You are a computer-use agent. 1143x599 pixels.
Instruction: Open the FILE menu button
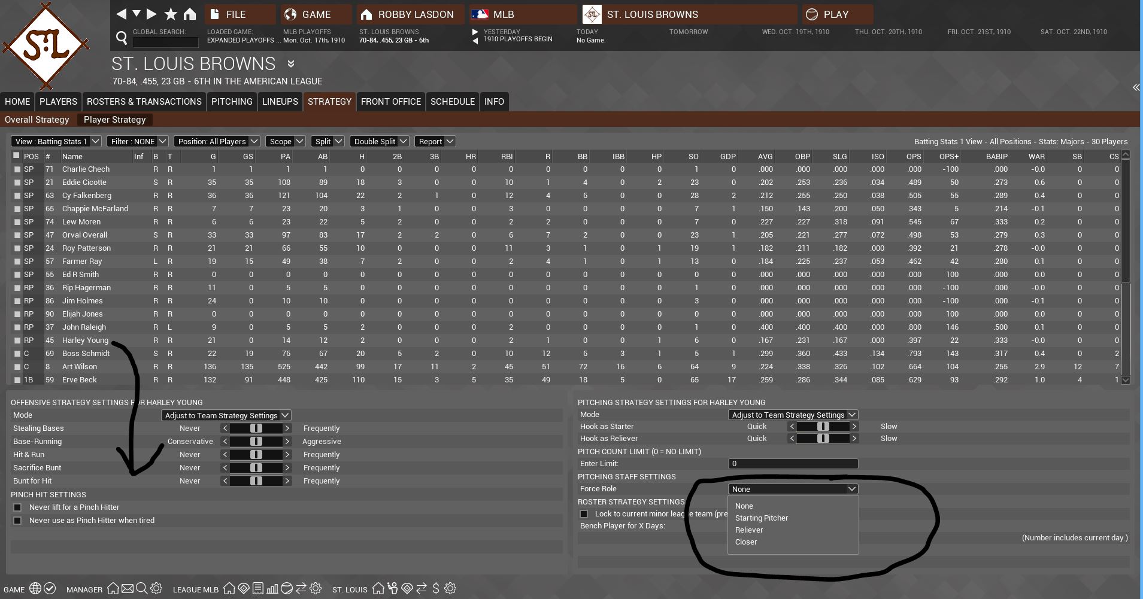pyautogui.click(x=239, y=14)
